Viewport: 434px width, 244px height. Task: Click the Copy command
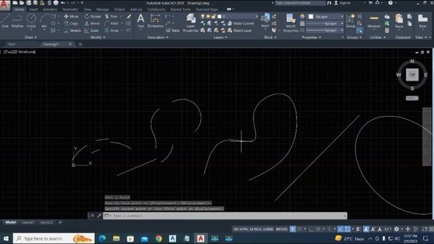pos(71,24)
